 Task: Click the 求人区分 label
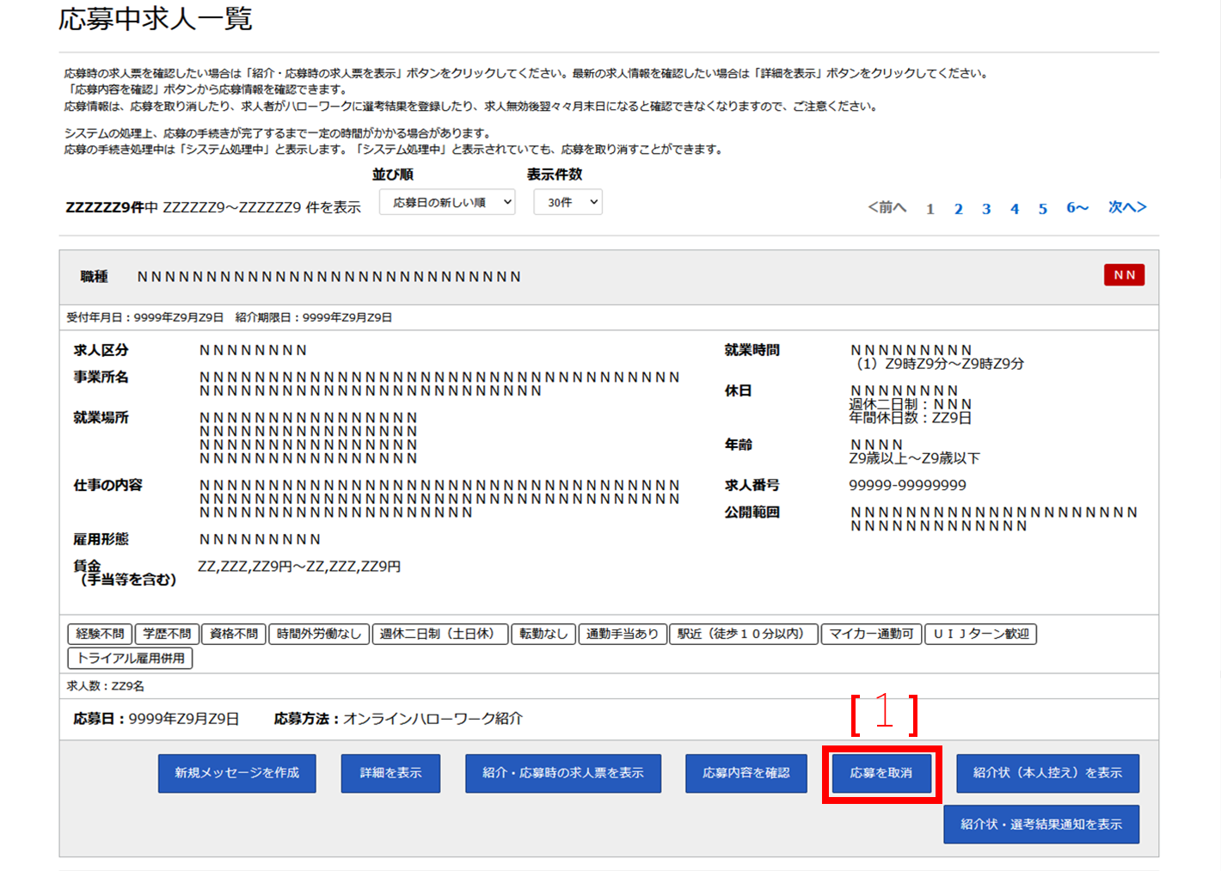[101, 350]
